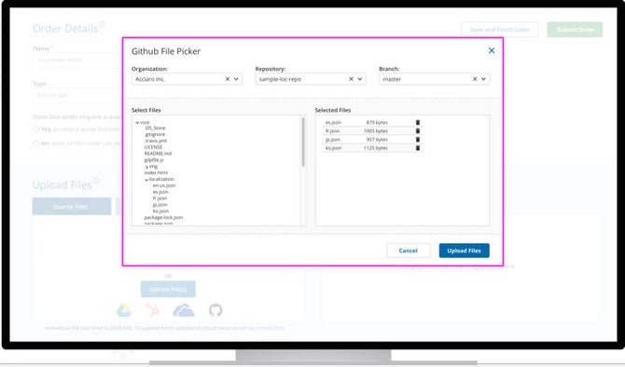625x367 pixels.
Task: Collapse the localization folder
Action: tap(146, 180)
